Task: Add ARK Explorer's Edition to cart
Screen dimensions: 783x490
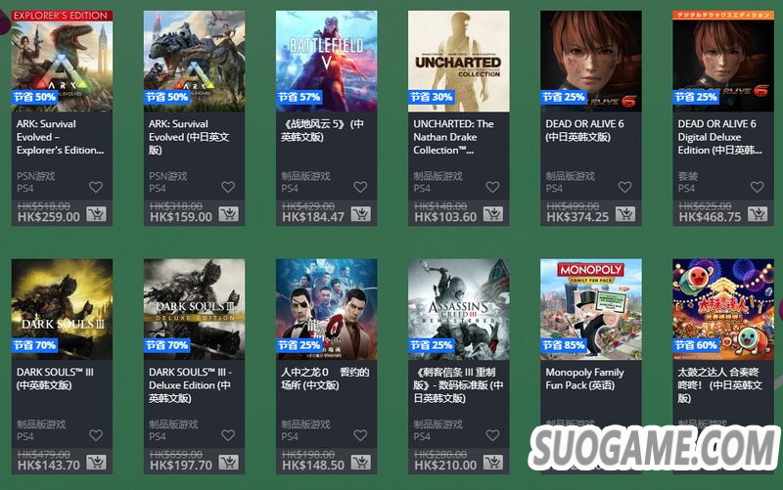Action: click(96, 214)
